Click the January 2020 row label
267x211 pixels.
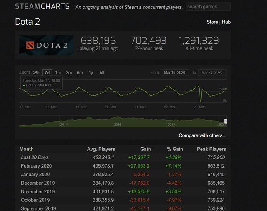tap(35, 175)
